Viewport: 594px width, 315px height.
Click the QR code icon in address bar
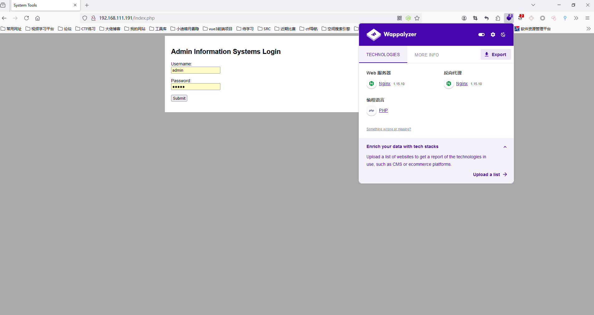(x=400, y=18)
